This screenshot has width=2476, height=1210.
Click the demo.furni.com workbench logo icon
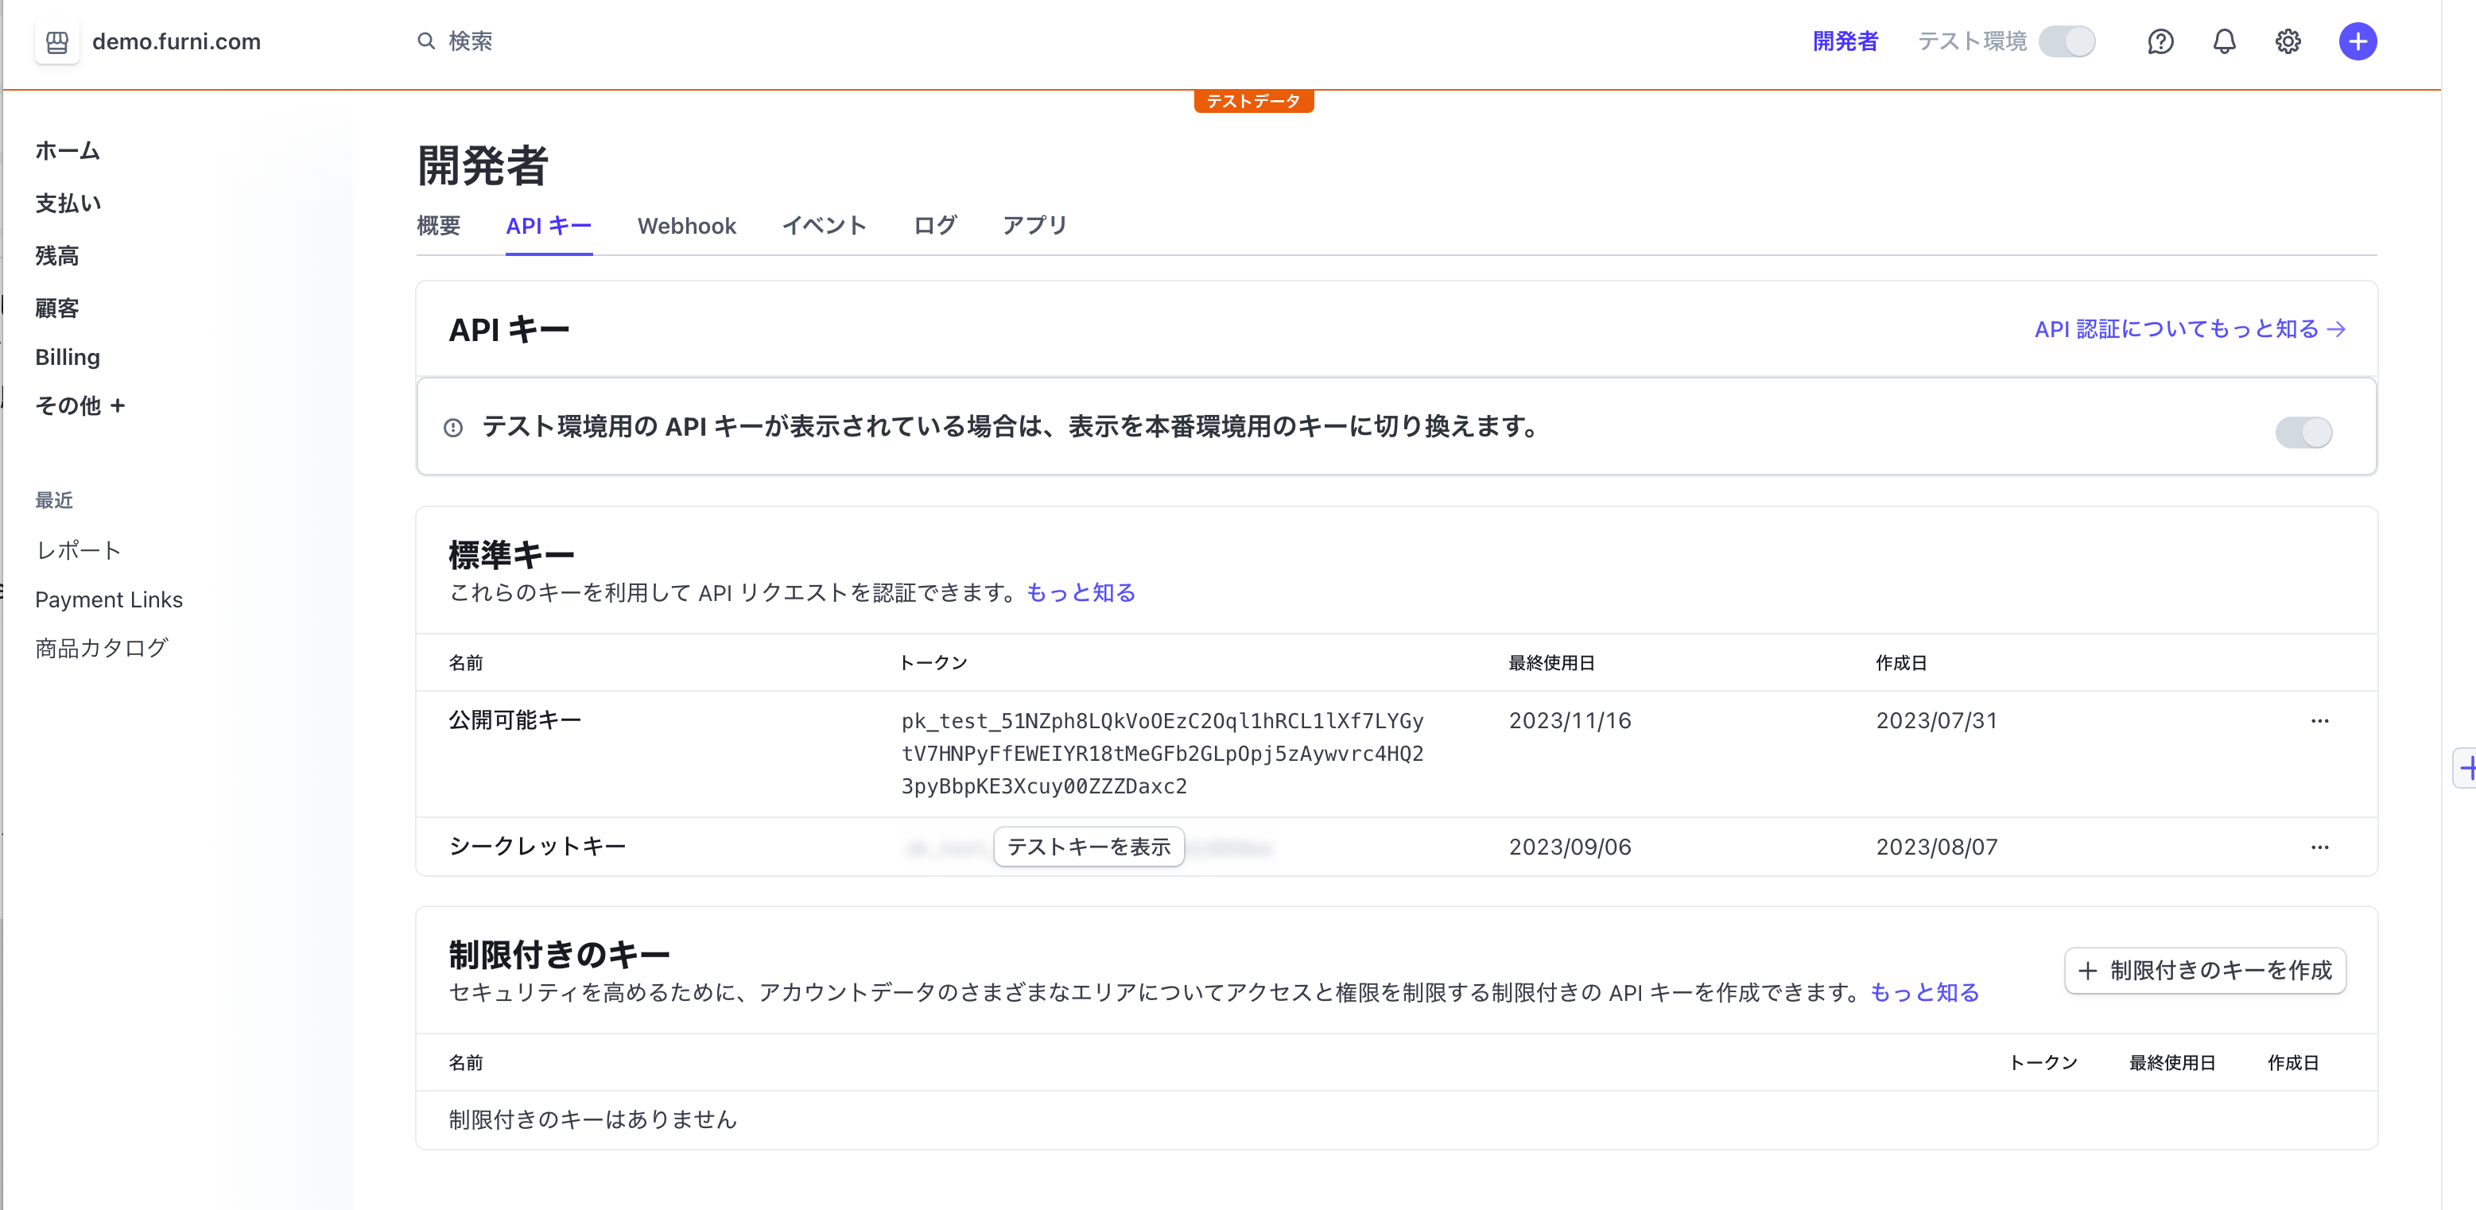coord(56,41)
